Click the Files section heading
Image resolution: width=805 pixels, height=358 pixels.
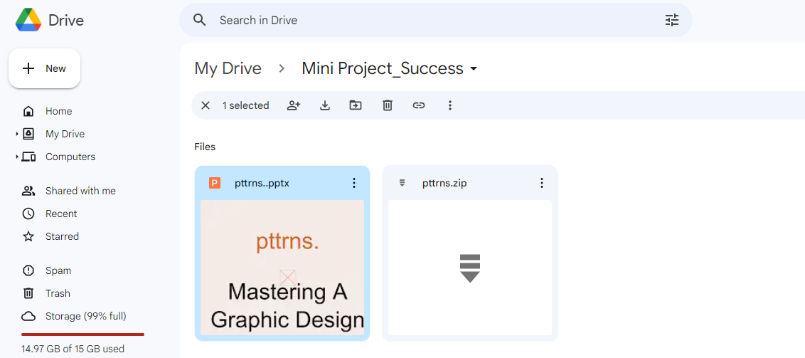(205, 147)
